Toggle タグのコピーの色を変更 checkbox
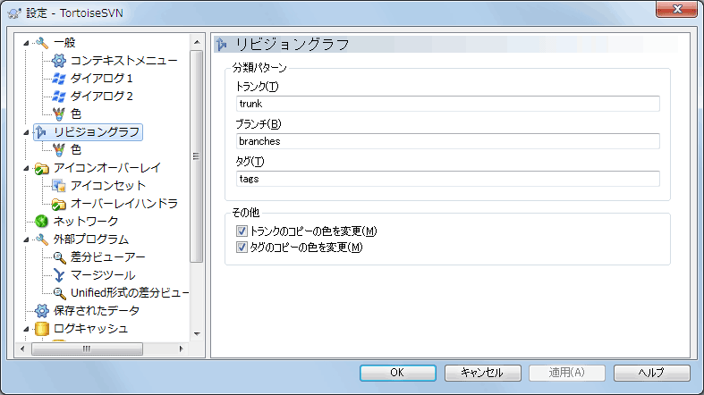Viewport: 704px width, 395px height. (242, 247)
